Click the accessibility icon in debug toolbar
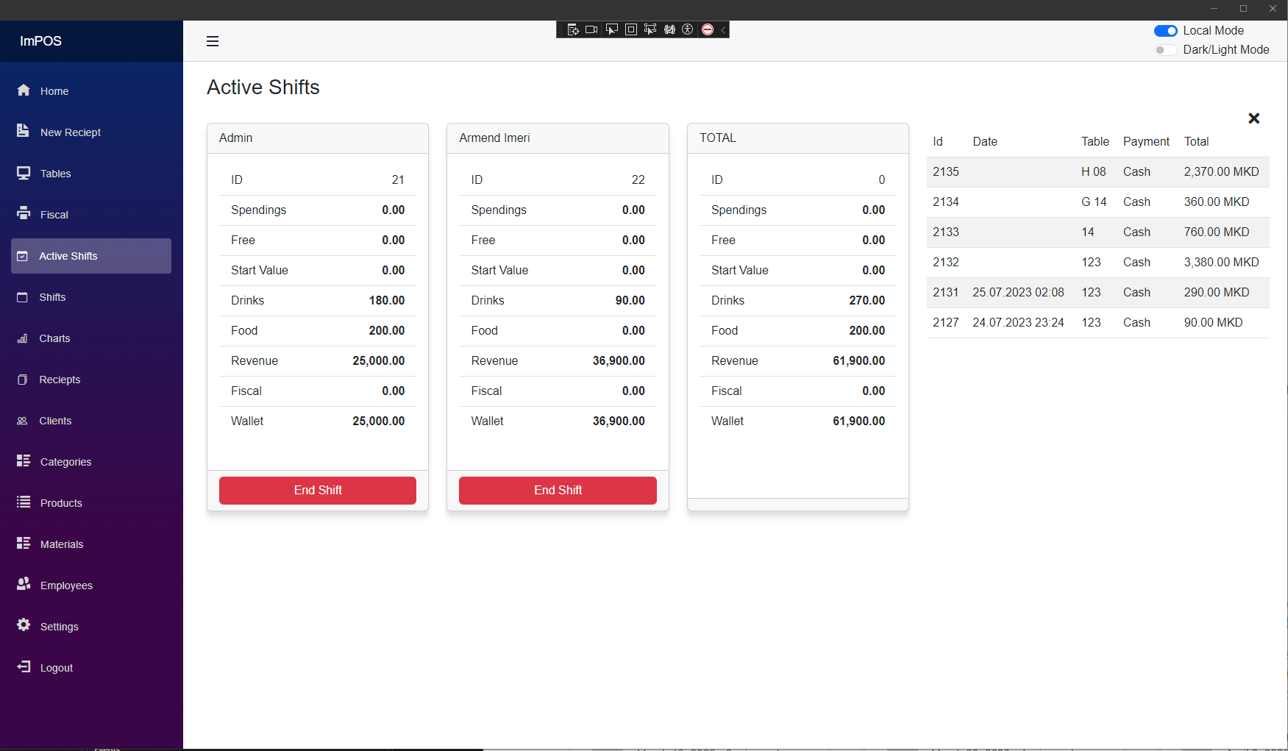The image size is (1288, 751). point(688,29)
